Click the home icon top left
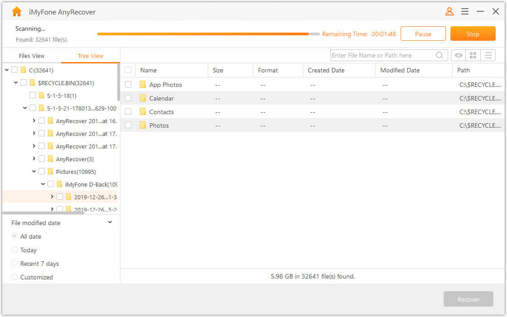Screen dimensions: 507x317 pos(17,11)
